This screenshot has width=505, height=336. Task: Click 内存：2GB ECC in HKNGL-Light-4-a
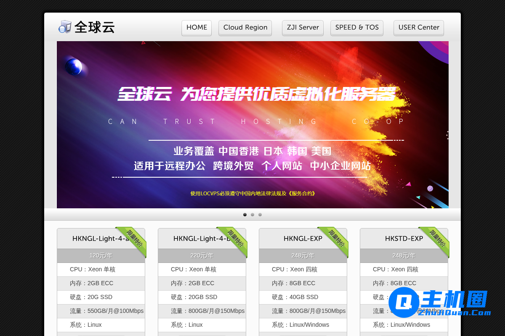pyautogui.click(x=101, y=283)
